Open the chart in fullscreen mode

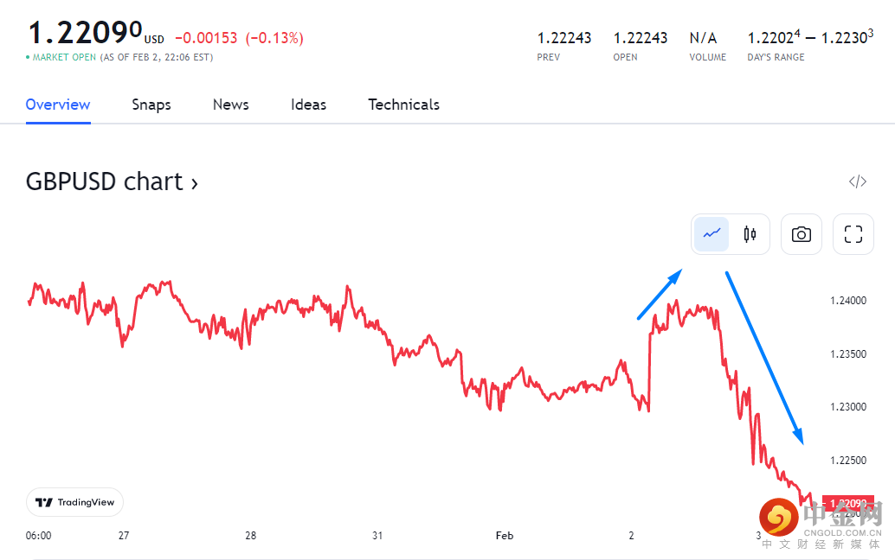coord(853,234)
